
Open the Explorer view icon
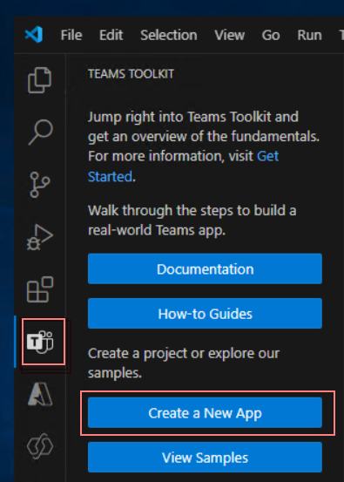(39, 80)
